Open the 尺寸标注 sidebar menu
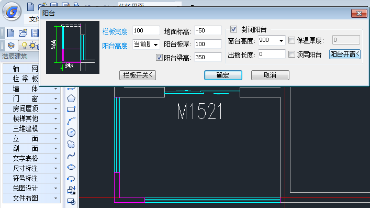Viewport: 370px width, 208px height. coord(31,168)
